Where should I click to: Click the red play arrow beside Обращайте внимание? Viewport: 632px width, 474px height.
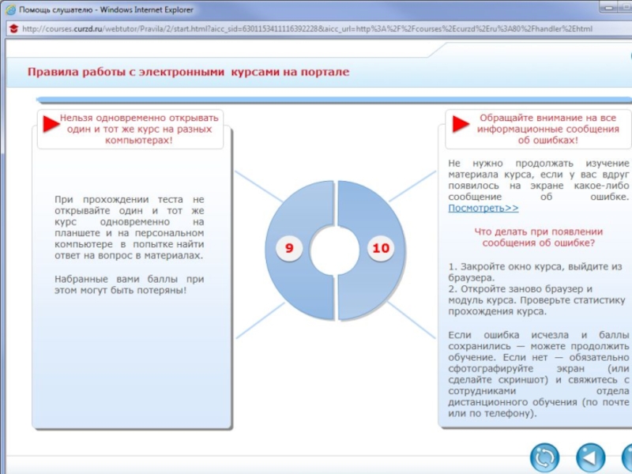(x=461, y=124)
